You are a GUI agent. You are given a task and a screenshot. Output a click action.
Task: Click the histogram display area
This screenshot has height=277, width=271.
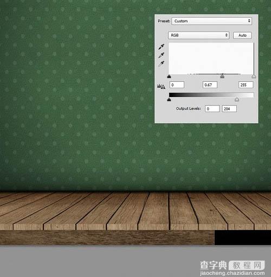coord(211,59)
